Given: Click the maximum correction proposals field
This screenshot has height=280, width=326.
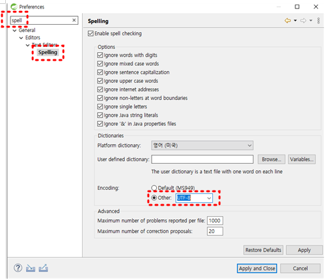Looking at the screenshot, I should [215, 231].
